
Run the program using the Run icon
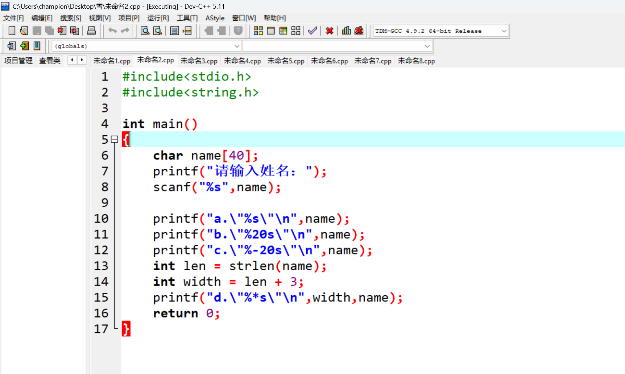coord(271,31)
